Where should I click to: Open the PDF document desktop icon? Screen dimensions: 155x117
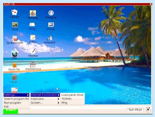coord(14,90)
